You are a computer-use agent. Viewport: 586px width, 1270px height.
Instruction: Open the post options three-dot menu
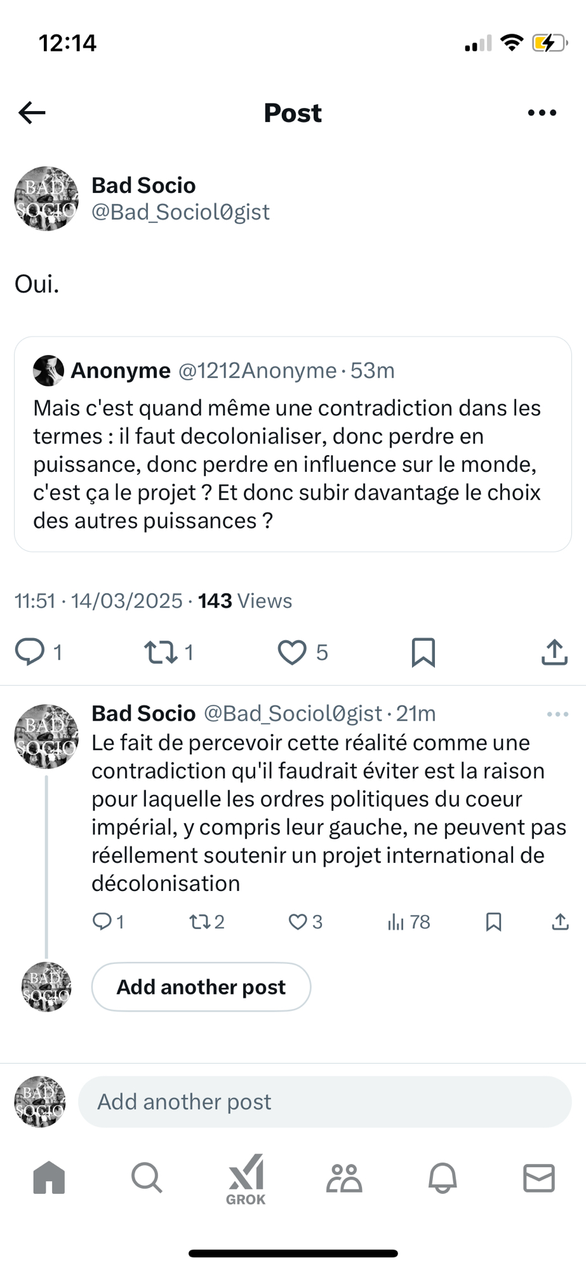point(542,113)
